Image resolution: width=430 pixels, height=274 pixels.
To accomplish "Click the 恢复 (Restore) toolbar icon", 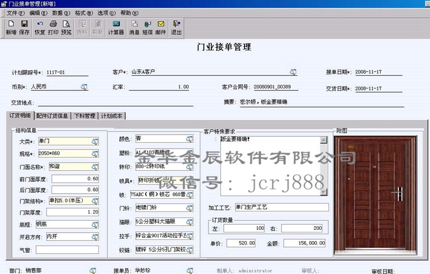I will [40, 27].
